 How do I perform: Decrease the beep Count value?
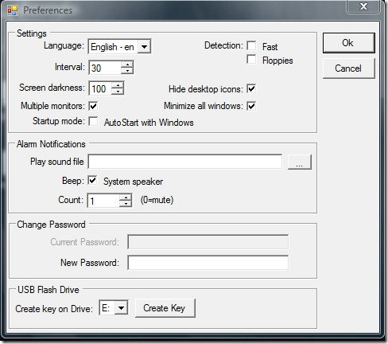(126, 204)
